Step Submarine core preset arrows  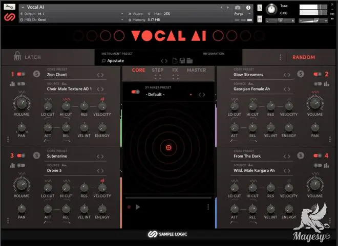tap(100, 156)
